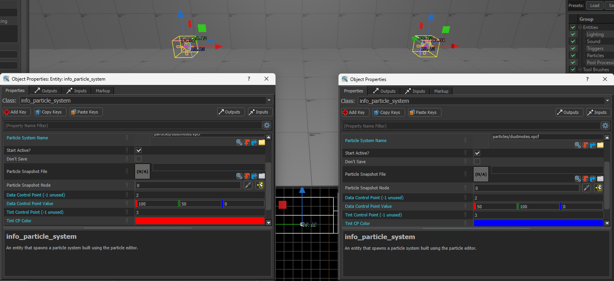Click red down-arrow icon for Particle System Name, right window
Viewport: 614px width, 281px height.
(x=585, y=145)
